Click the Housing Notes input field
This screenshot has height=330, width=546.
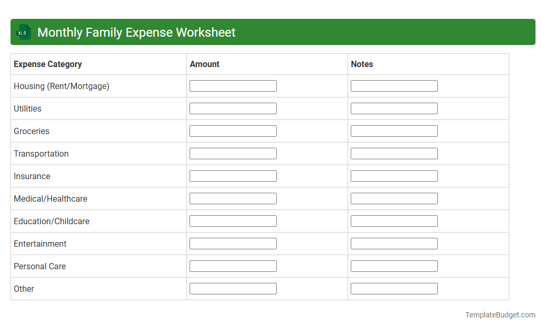coord(394,85)
